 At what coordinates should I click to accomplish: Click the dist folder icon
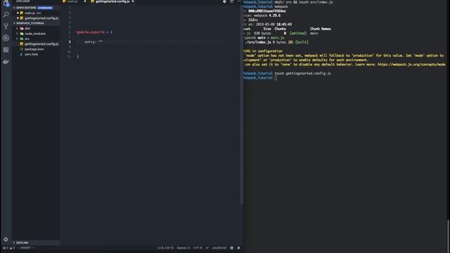pos(22,28)
